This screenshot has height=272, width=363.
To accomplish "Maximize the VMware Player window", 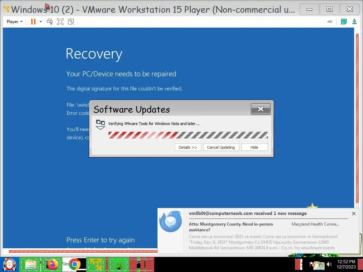I will (329, 9).
